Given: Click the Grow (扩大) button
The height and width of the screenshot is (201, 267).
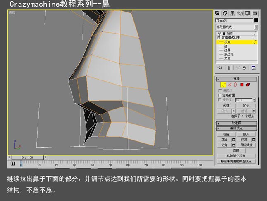Looking at the screenshot, I should [246, 106].
